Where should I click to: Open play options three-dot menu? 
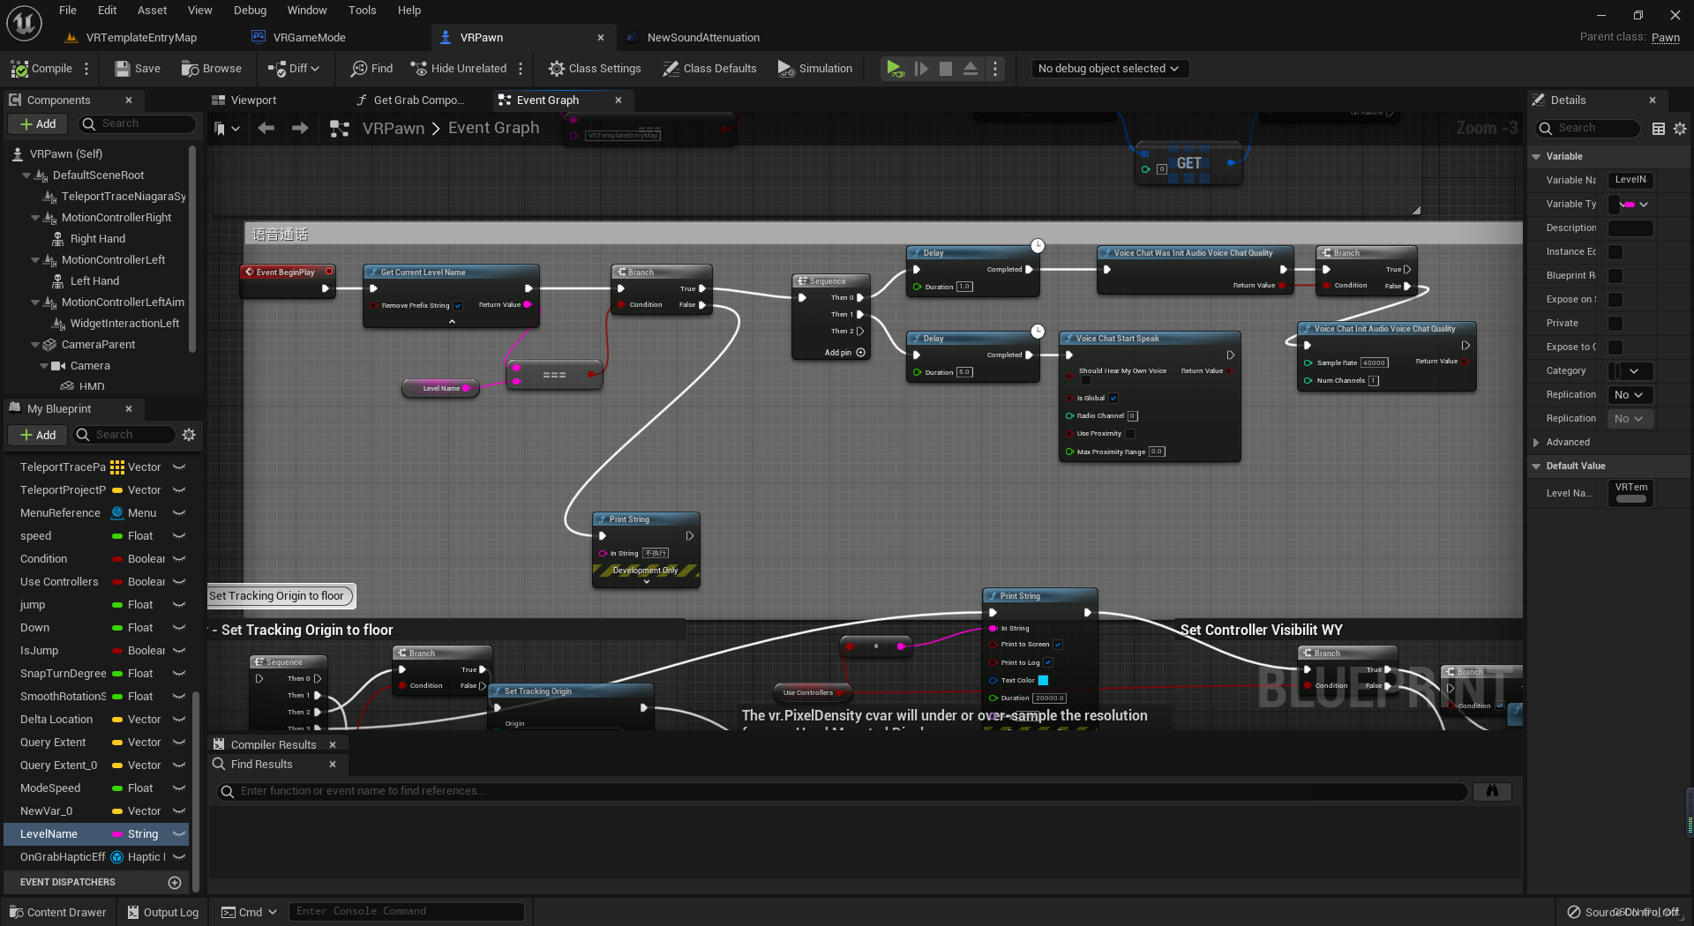(x=995, y=69)
